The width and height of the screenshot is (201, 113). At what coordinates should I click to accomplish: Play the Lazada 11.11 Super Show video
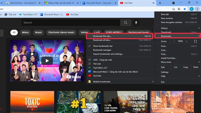47,61
